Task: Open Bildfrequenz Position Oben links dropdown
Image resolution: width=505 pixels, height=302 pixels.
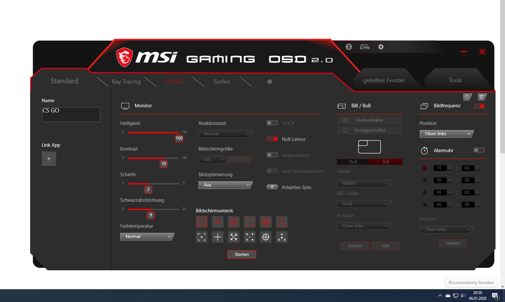Action: [x=447, y=134]
